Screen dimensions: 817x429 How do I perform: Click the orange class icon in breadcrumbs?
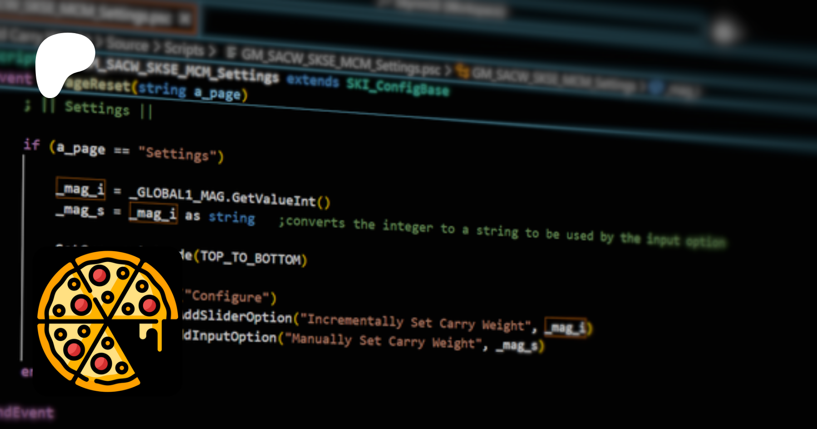tap(462, 71)
